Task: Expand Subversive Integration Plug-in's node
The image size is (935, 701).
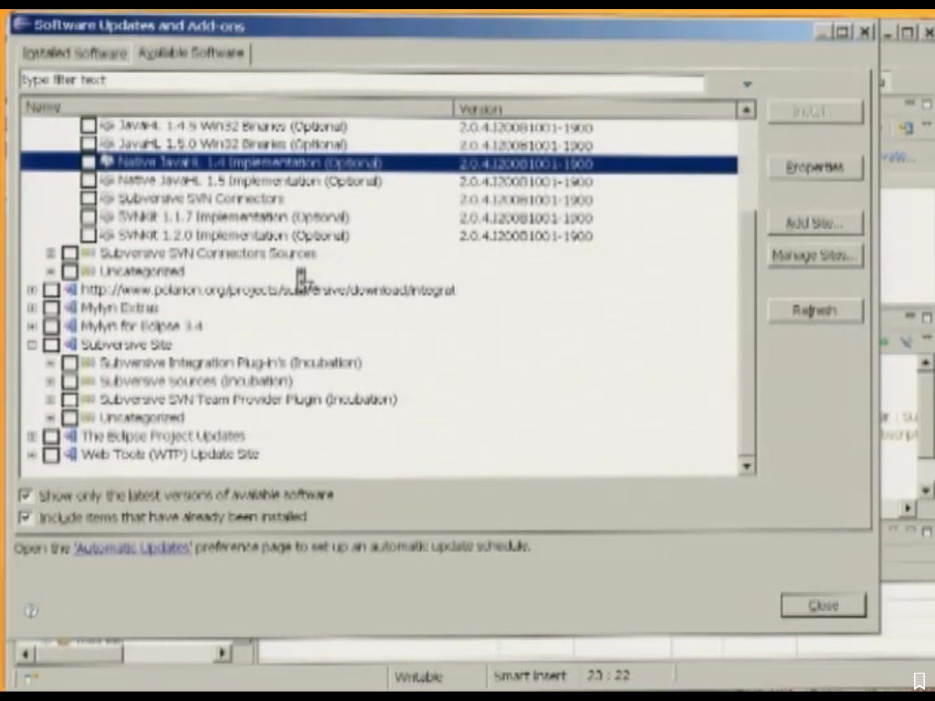Action: tap(51, 362)
